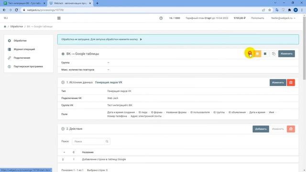Click the Тест интеграций с ВК value
The width and height of the screenshot is (306, 172).
pos(120,105)
